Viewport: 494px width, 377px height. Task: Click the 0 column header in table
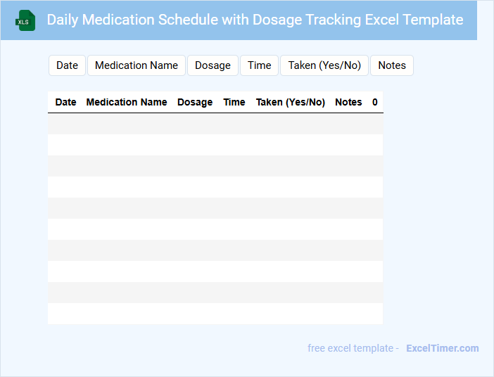tap(375, 102)
